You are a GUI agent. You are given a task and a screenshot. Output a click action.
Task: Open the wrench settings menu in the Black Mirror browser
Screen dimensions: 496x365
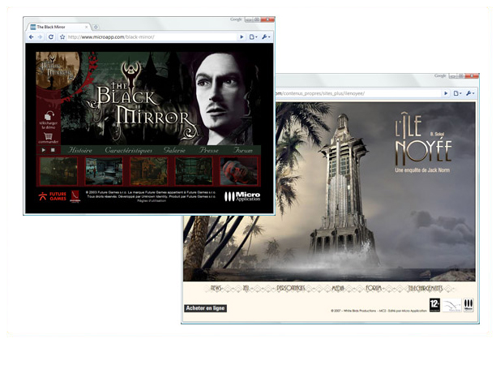tap(266, 37)
